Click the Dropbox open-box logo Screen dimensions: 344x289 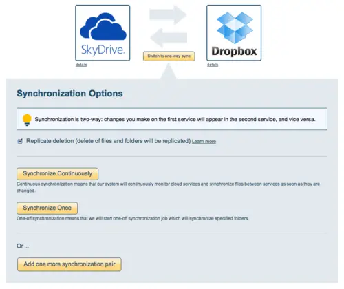235,28
